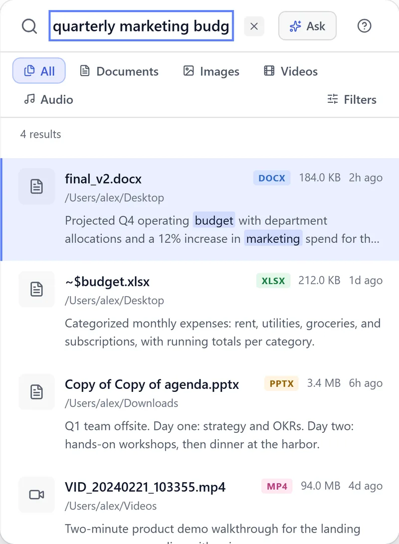Click document icon beside Copy of Copy of agenda.pptx
399x544 pixels.
coord(36,392)
